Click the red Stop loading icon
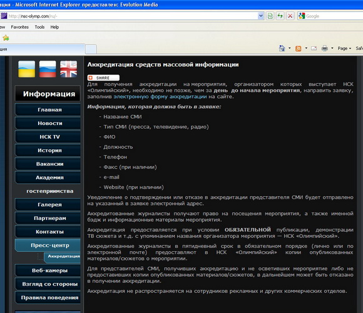Image resolution: width=363 pixels, height=313 pixels. 290,16
